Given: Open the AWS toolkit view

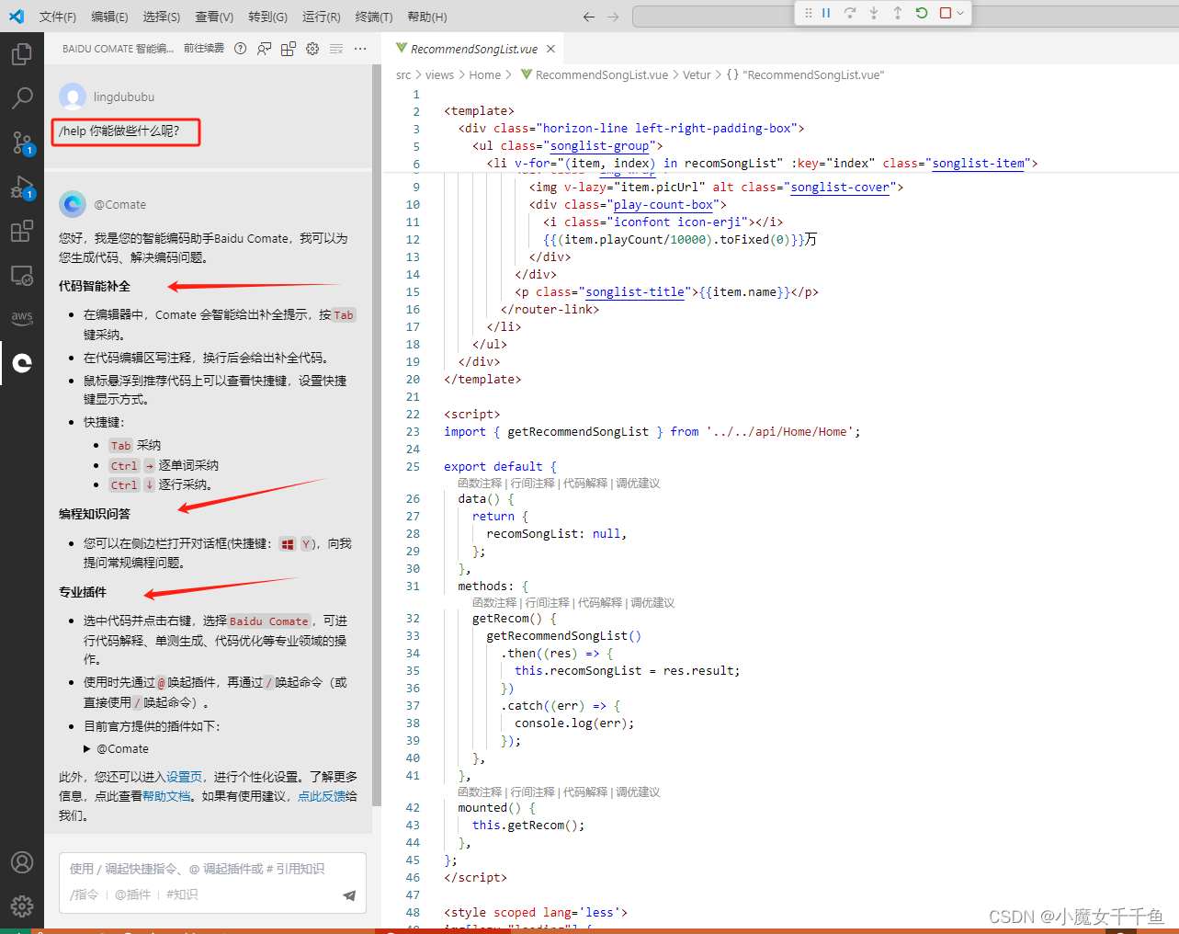Looking at the screenshot, I should (22, 318).
